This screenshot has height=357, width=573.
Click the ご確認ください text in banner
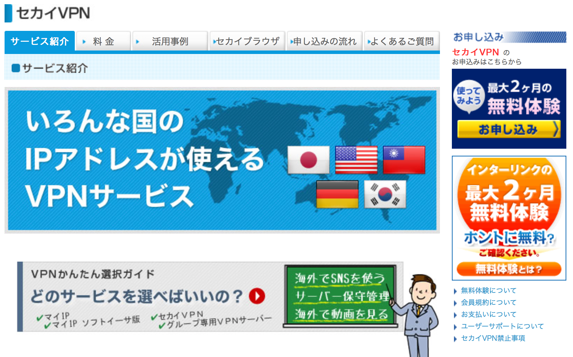coord(509,252)
